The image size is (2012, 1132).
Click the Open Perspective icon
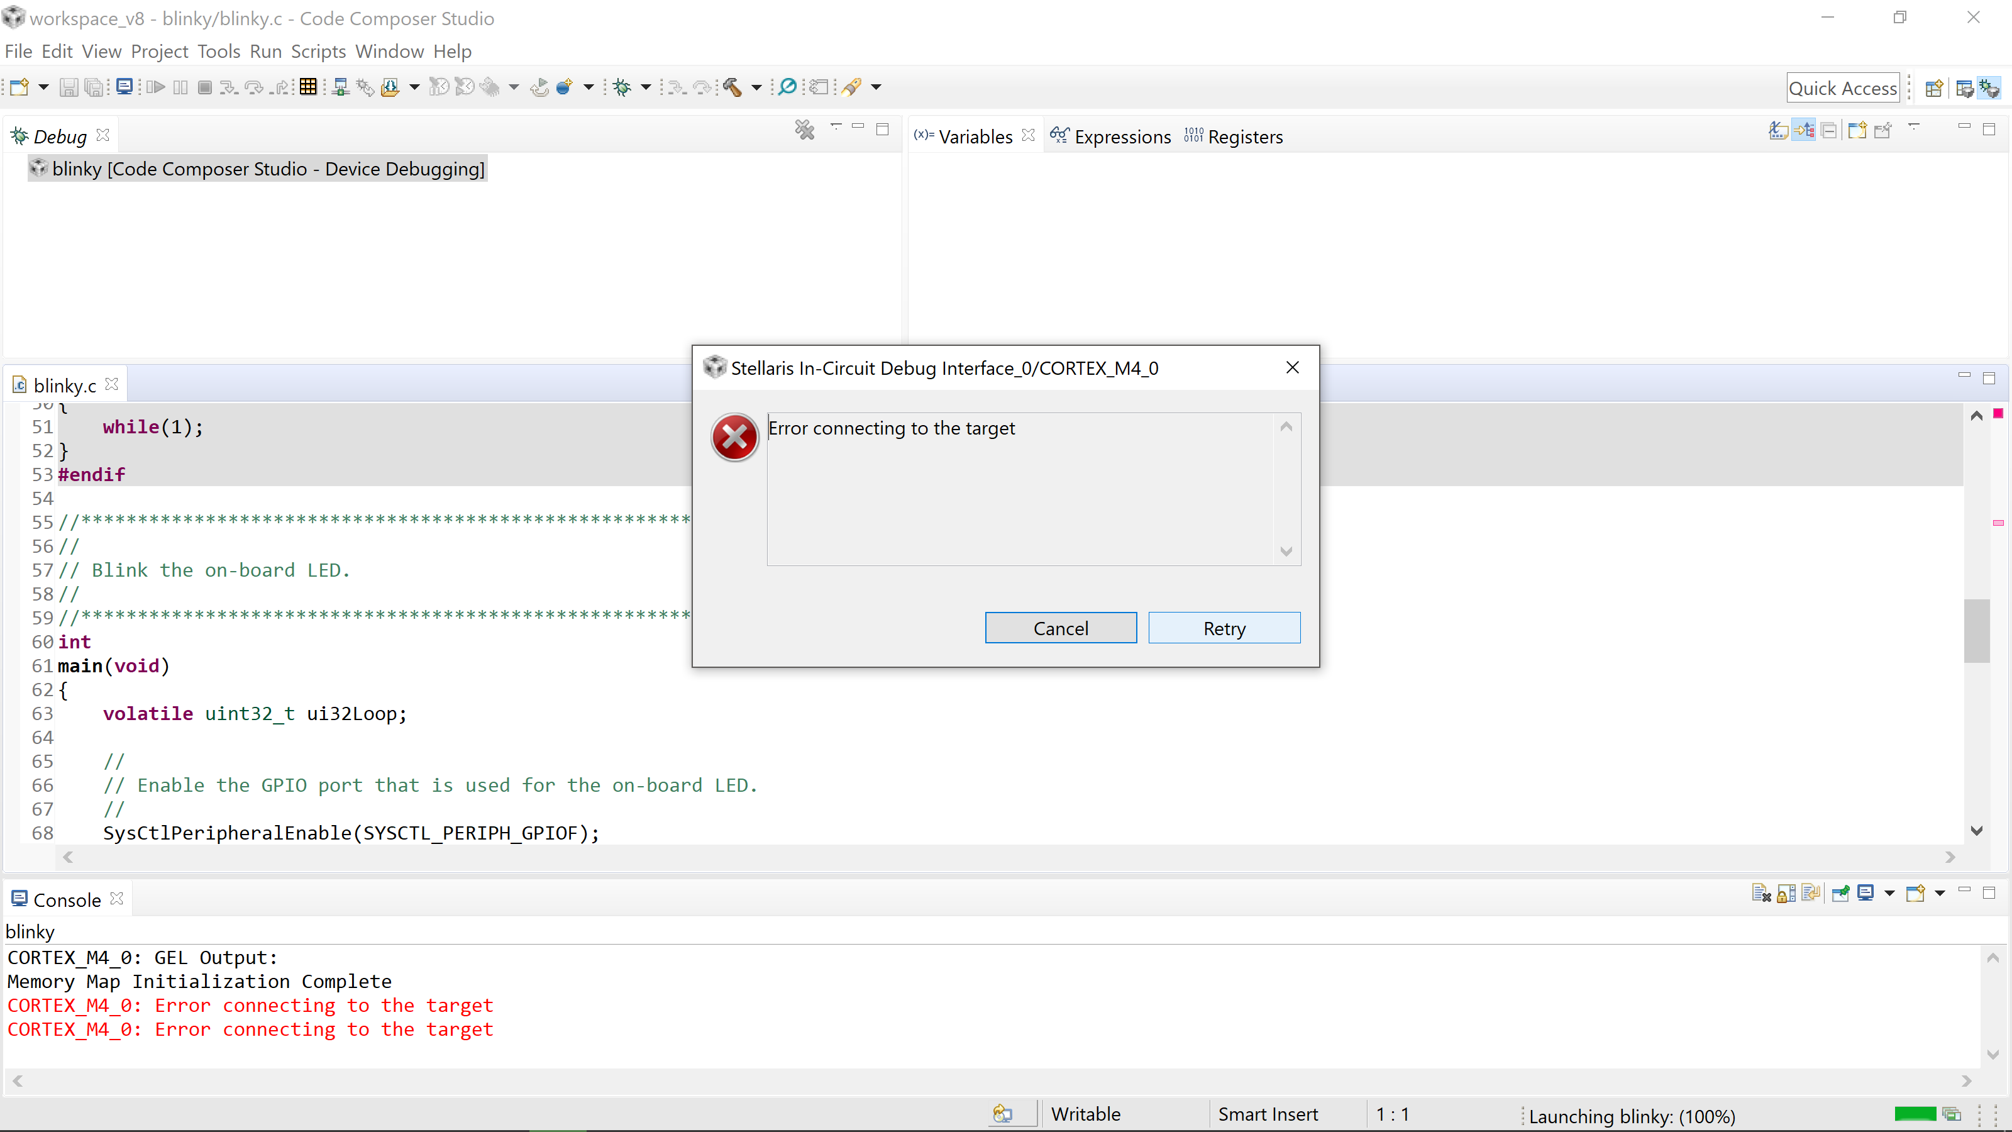point(1934,88)
